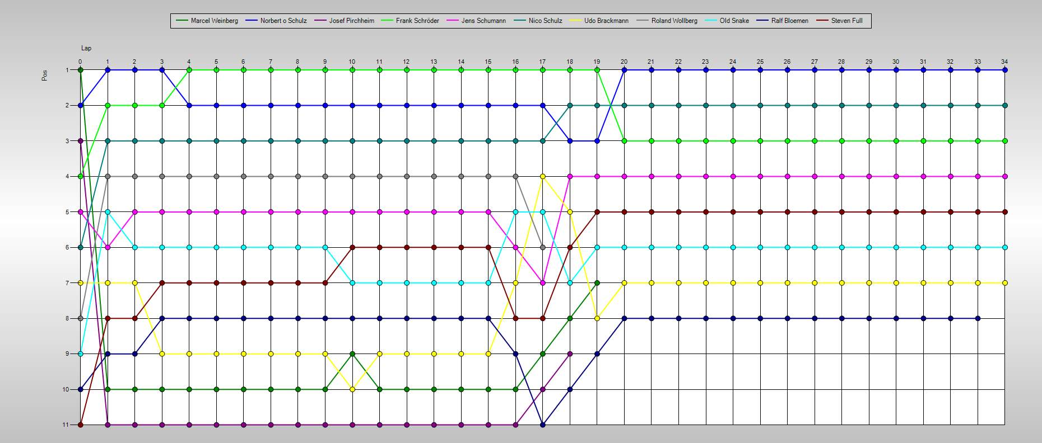Click the Marcel Weinberg legend label
The height and width of the screenshot is (443, 1042).
[x=214, y=21]
